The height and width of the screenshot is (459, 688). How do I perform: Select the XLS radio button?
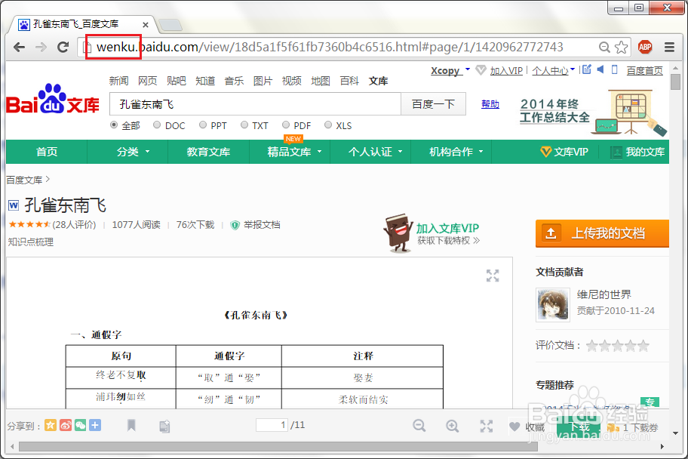tap(328, 125)
